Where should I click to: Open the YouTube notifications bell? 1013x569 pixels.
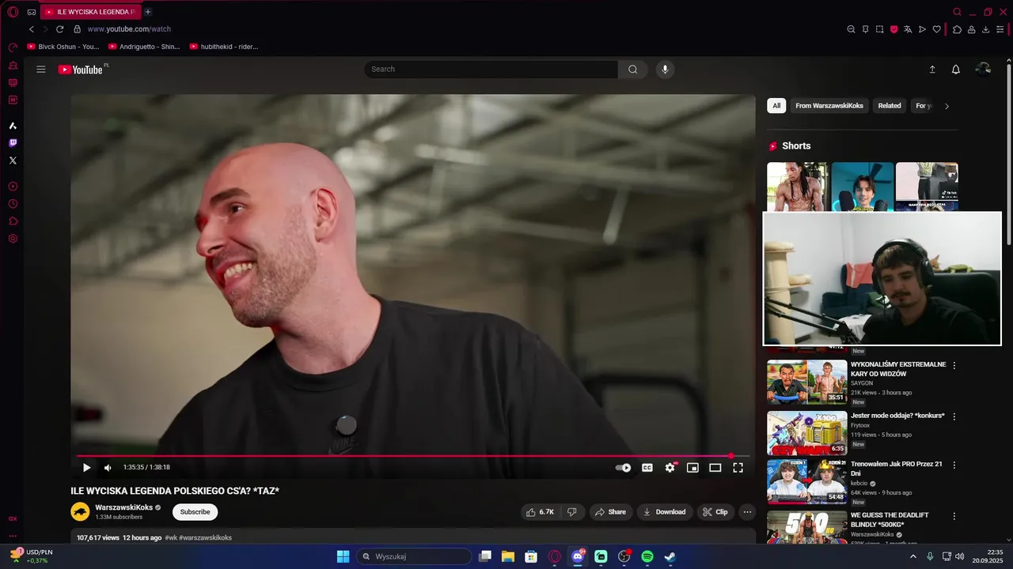(956, 70)
